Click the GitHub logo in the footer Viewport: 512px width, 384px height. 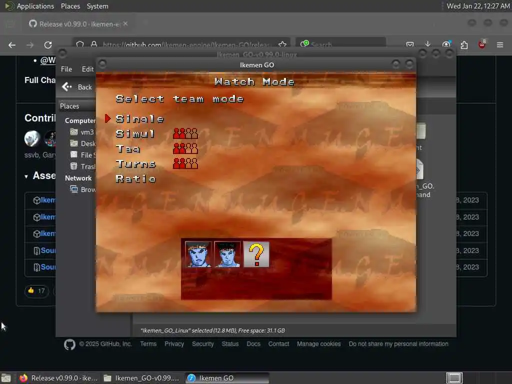tap(69, 344)
